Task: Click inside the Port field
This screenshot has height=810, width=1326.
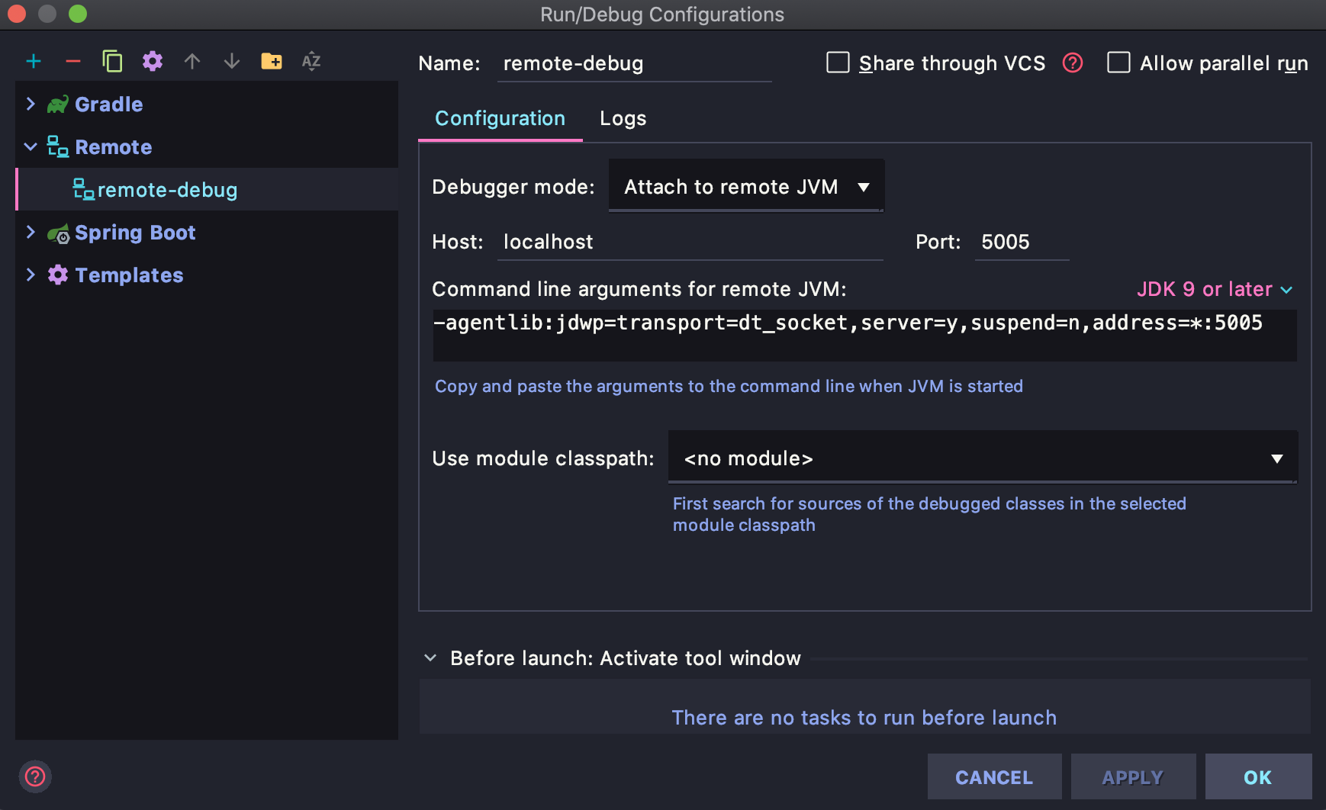Action: click(x=1022, y=242)
